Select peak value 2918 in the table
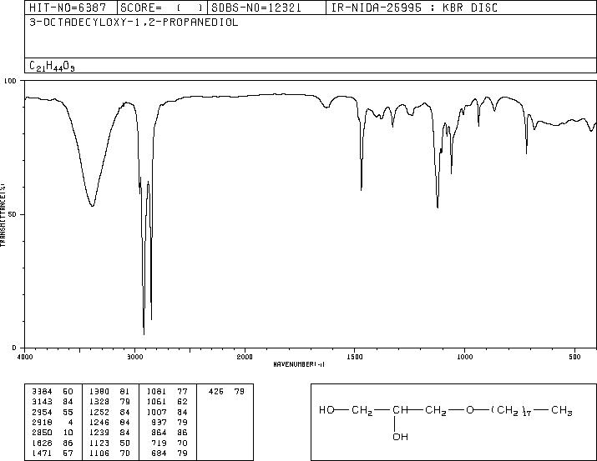The width and height of the screenshot is (597, 461). click(x=42, y=422)
